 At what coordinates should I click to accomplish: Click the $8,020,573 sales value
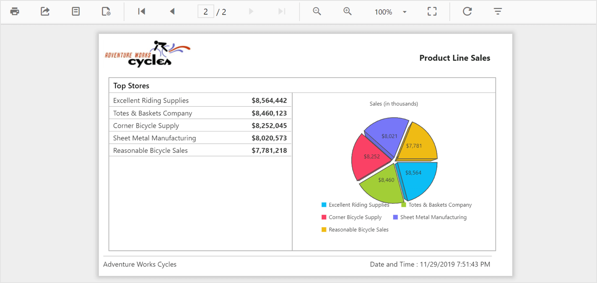tap(269, 138)
